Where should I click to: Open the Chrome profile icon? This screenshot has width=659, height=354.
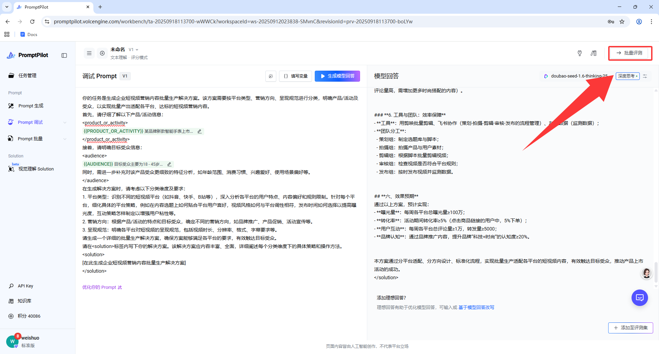pos(639,22)
